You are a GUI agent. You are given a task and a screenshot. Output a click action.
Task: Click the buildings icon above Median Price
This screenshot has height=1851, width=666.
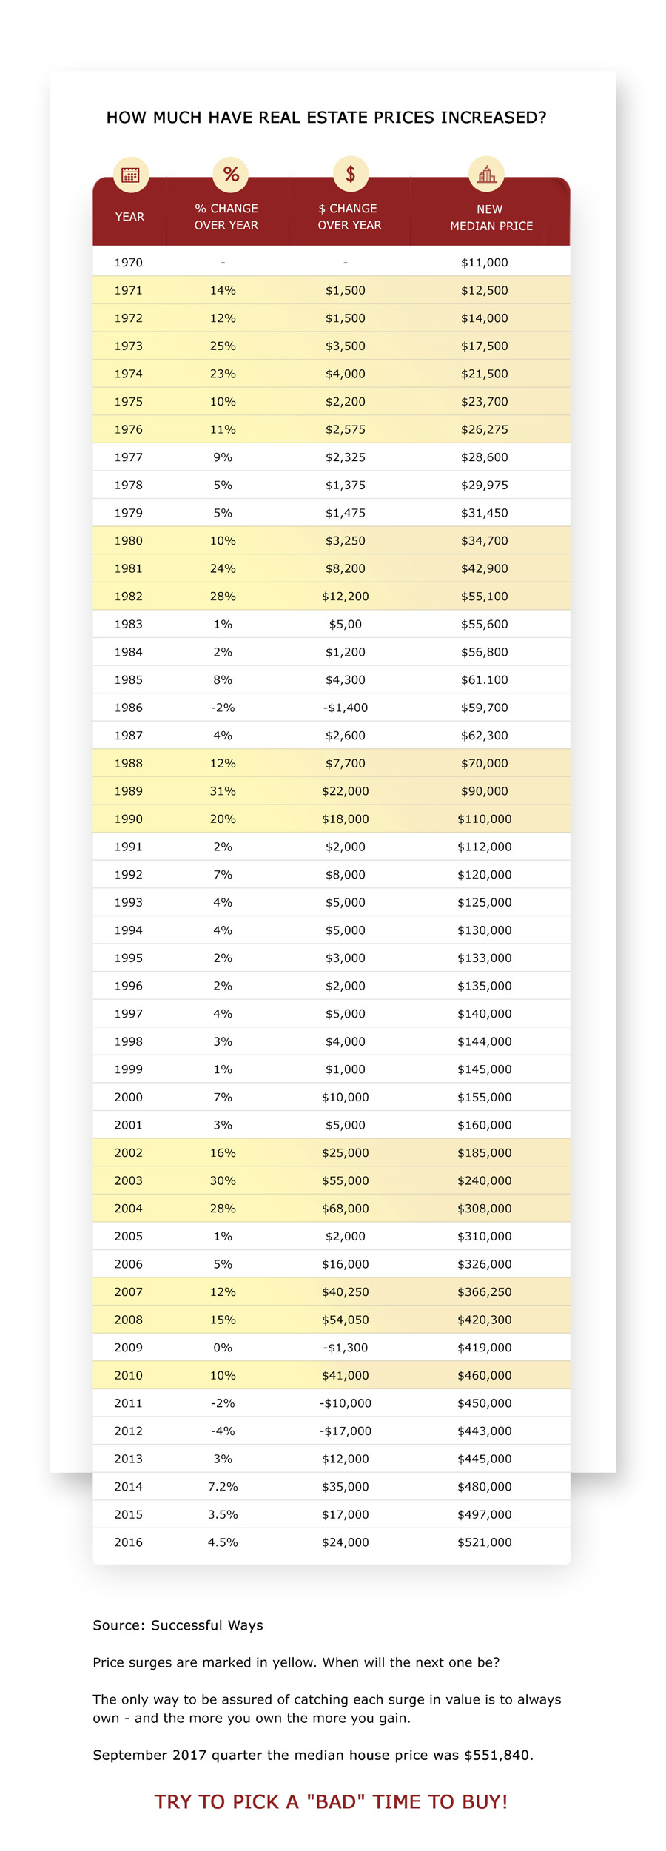486,175
